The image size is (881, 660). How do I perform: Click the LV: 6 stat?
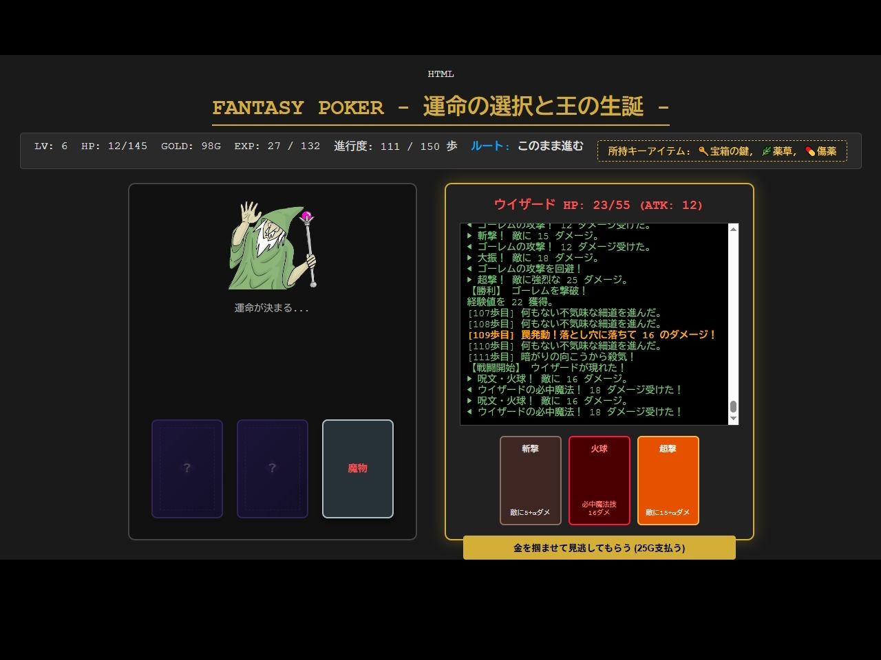coord(51,146)
